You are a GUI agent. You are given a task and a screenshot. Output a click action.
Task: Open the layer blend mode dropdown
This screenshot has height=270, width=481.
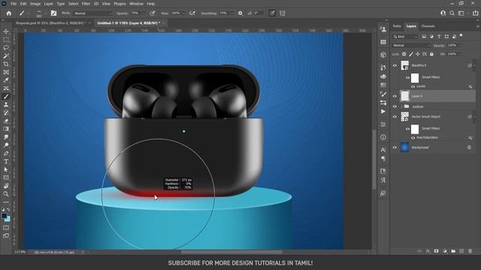(x=411, y=45)
